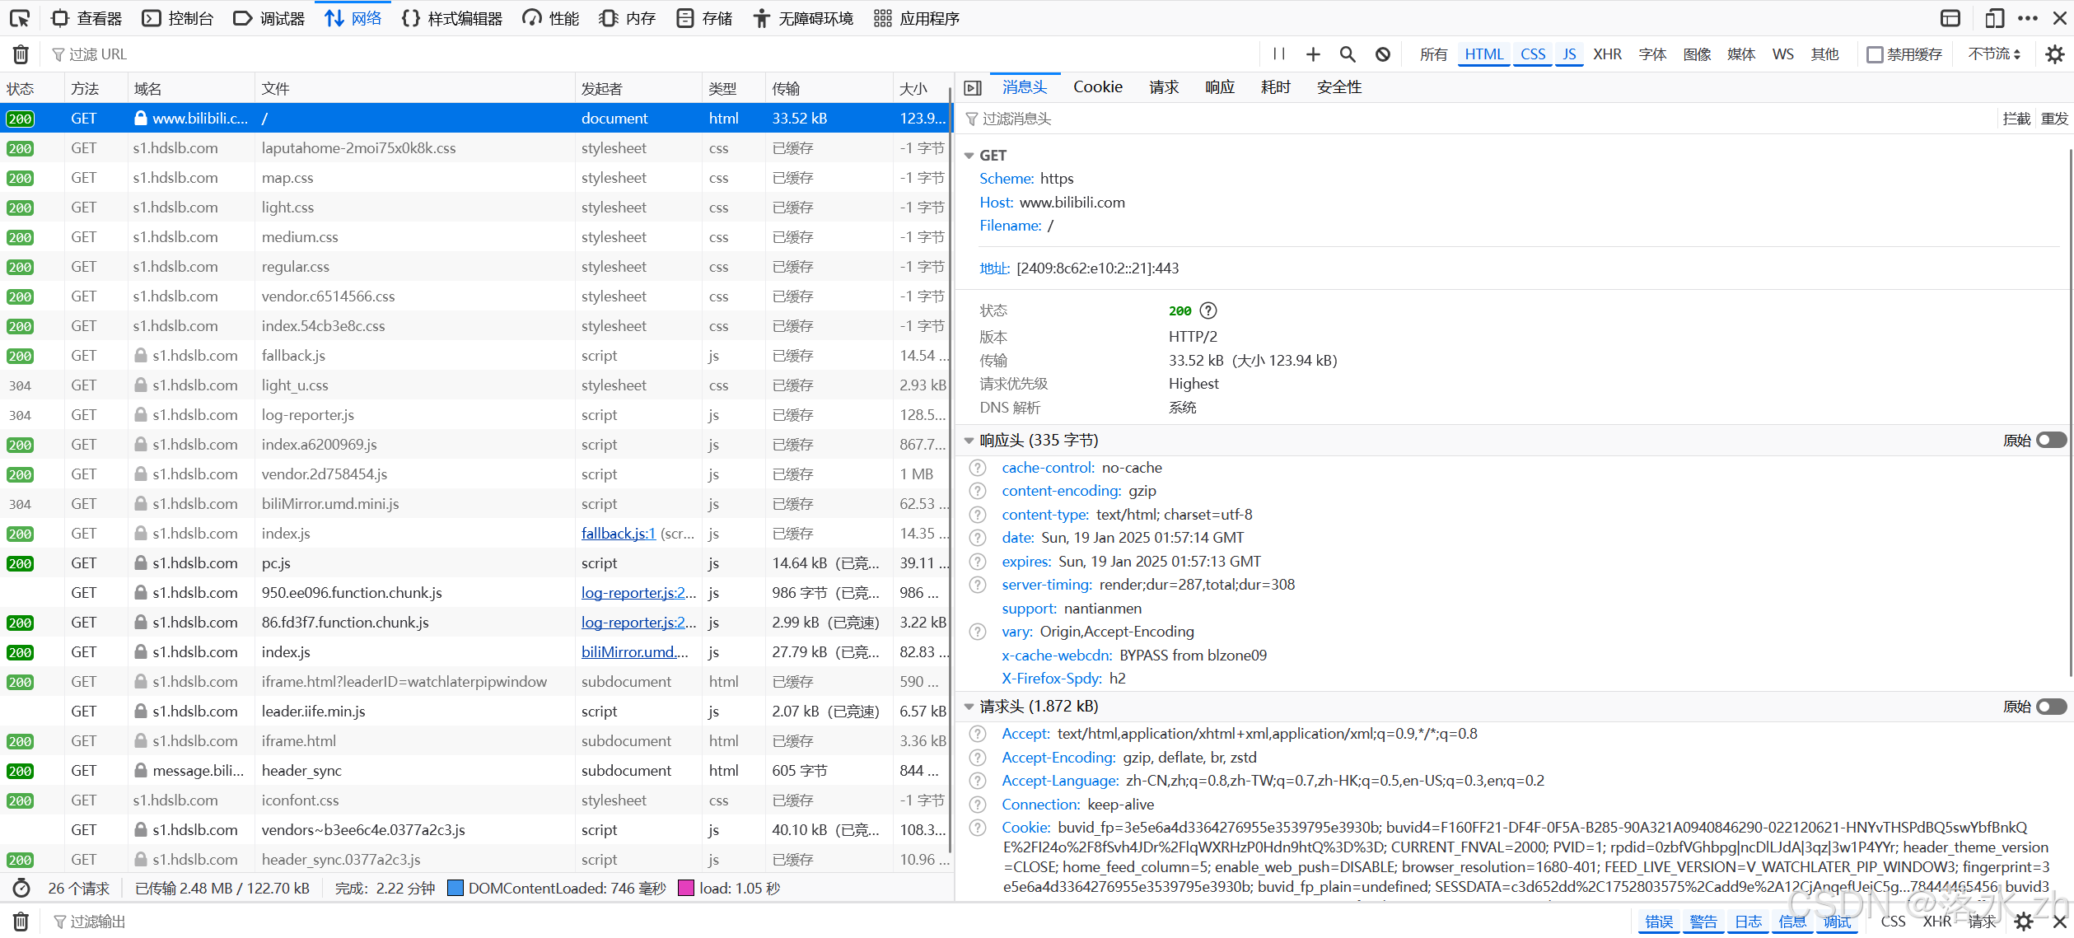
Task: Clear network log with trash icon
Action: 21,54
